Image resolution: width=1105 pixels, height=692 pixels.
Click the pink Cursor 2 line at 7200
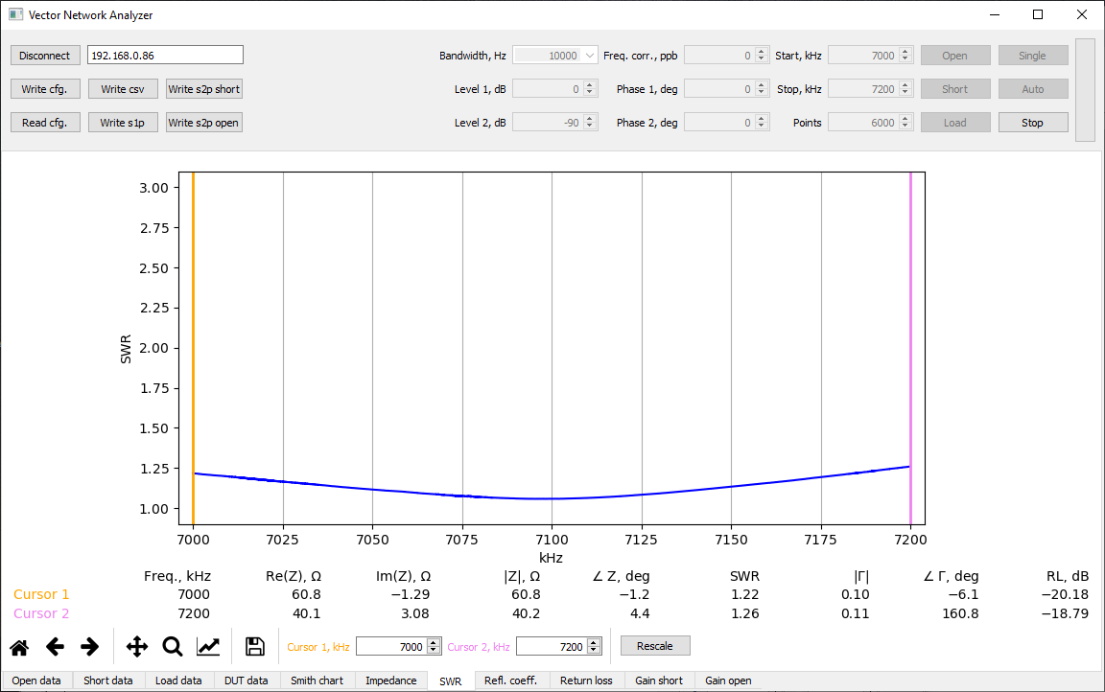click(910, 348)
